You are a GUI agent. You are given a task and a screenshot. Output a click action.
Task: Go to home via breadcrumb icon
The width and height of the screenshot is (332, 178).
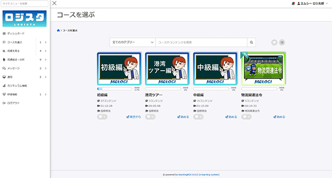[x=58, y=30]
